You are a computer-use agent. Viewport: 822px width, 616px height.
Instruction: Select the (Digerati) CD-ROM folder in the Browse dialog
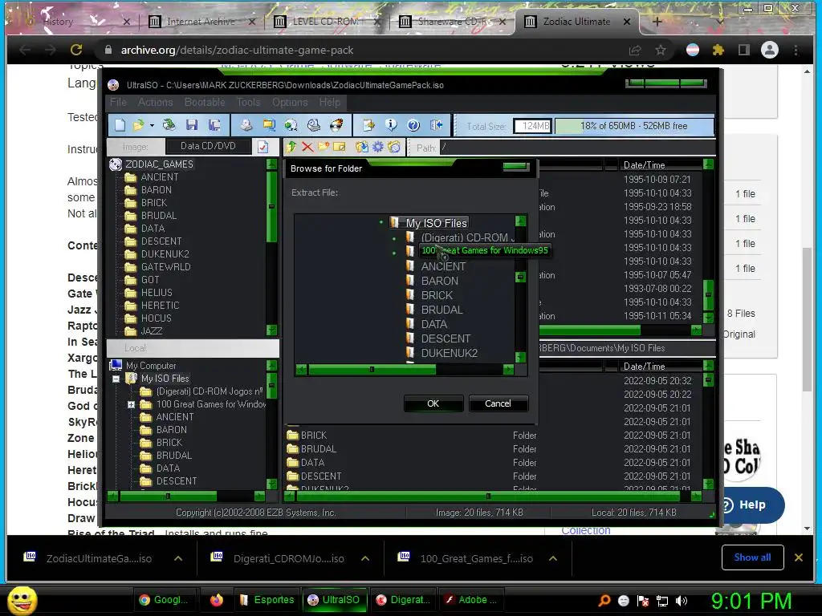coord(465,237)
